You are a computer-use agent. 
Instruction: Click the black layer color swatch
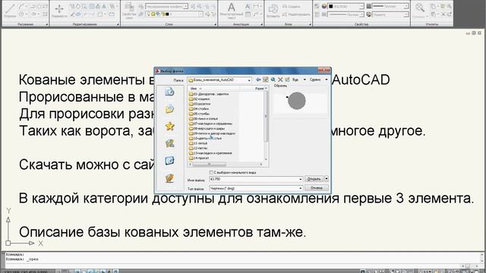tap(168, 14)
